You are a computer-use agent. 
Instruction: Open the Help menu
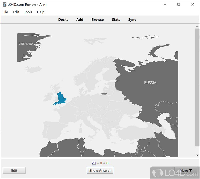[40, 12]
